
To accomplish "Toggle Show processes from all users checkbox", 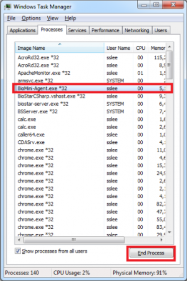I will [18, 251].
